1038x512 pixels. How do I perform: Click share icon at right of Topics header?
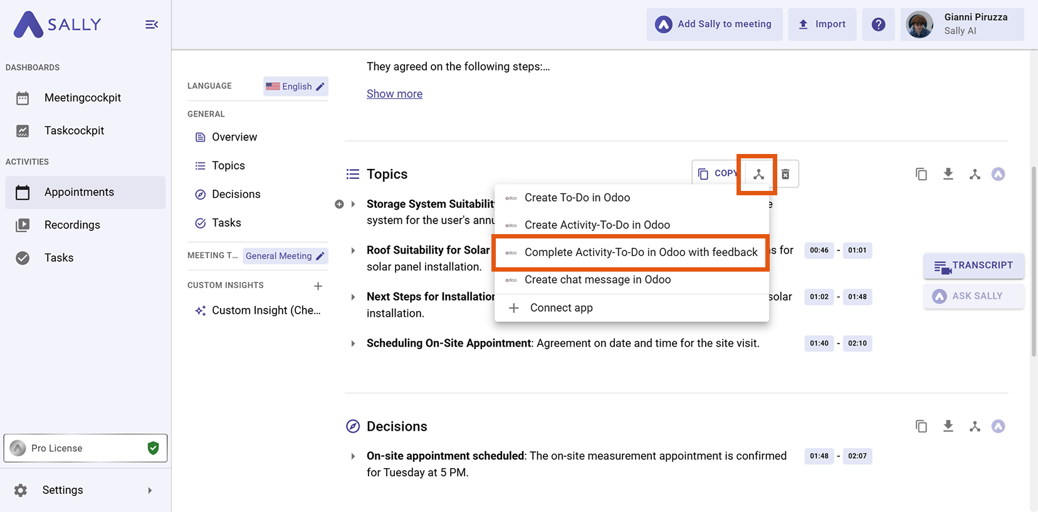pos(975,174)
